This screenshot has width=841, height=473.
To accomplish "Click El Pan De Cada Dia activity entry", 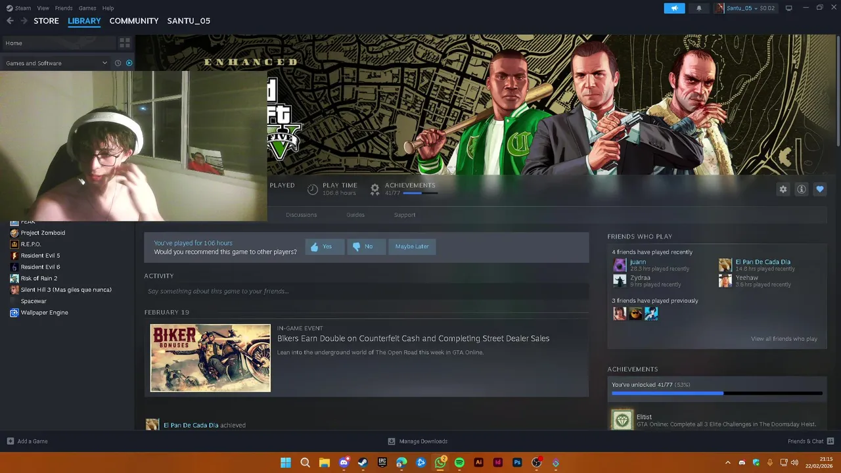I will coord(191,425).
